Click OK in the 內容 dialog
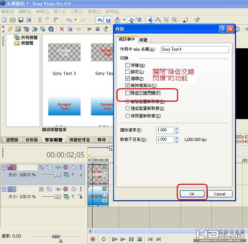 click(x=192, y=194)
